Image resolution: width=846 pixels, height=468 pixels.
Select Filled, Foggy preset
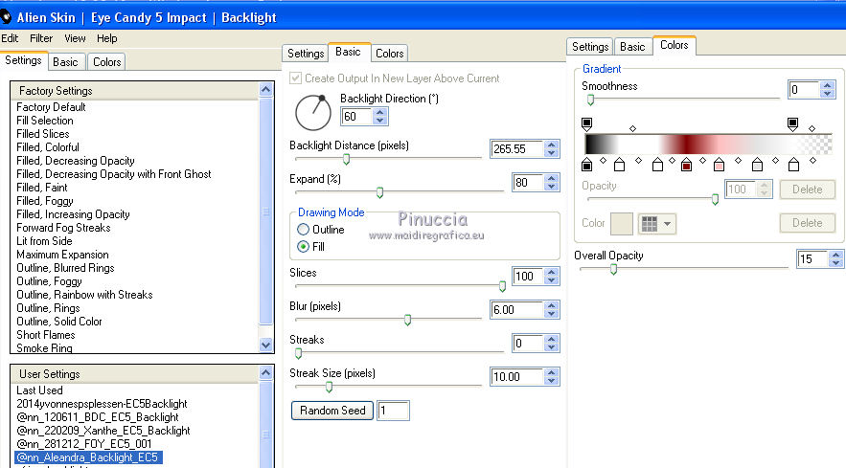coord(45,201)
